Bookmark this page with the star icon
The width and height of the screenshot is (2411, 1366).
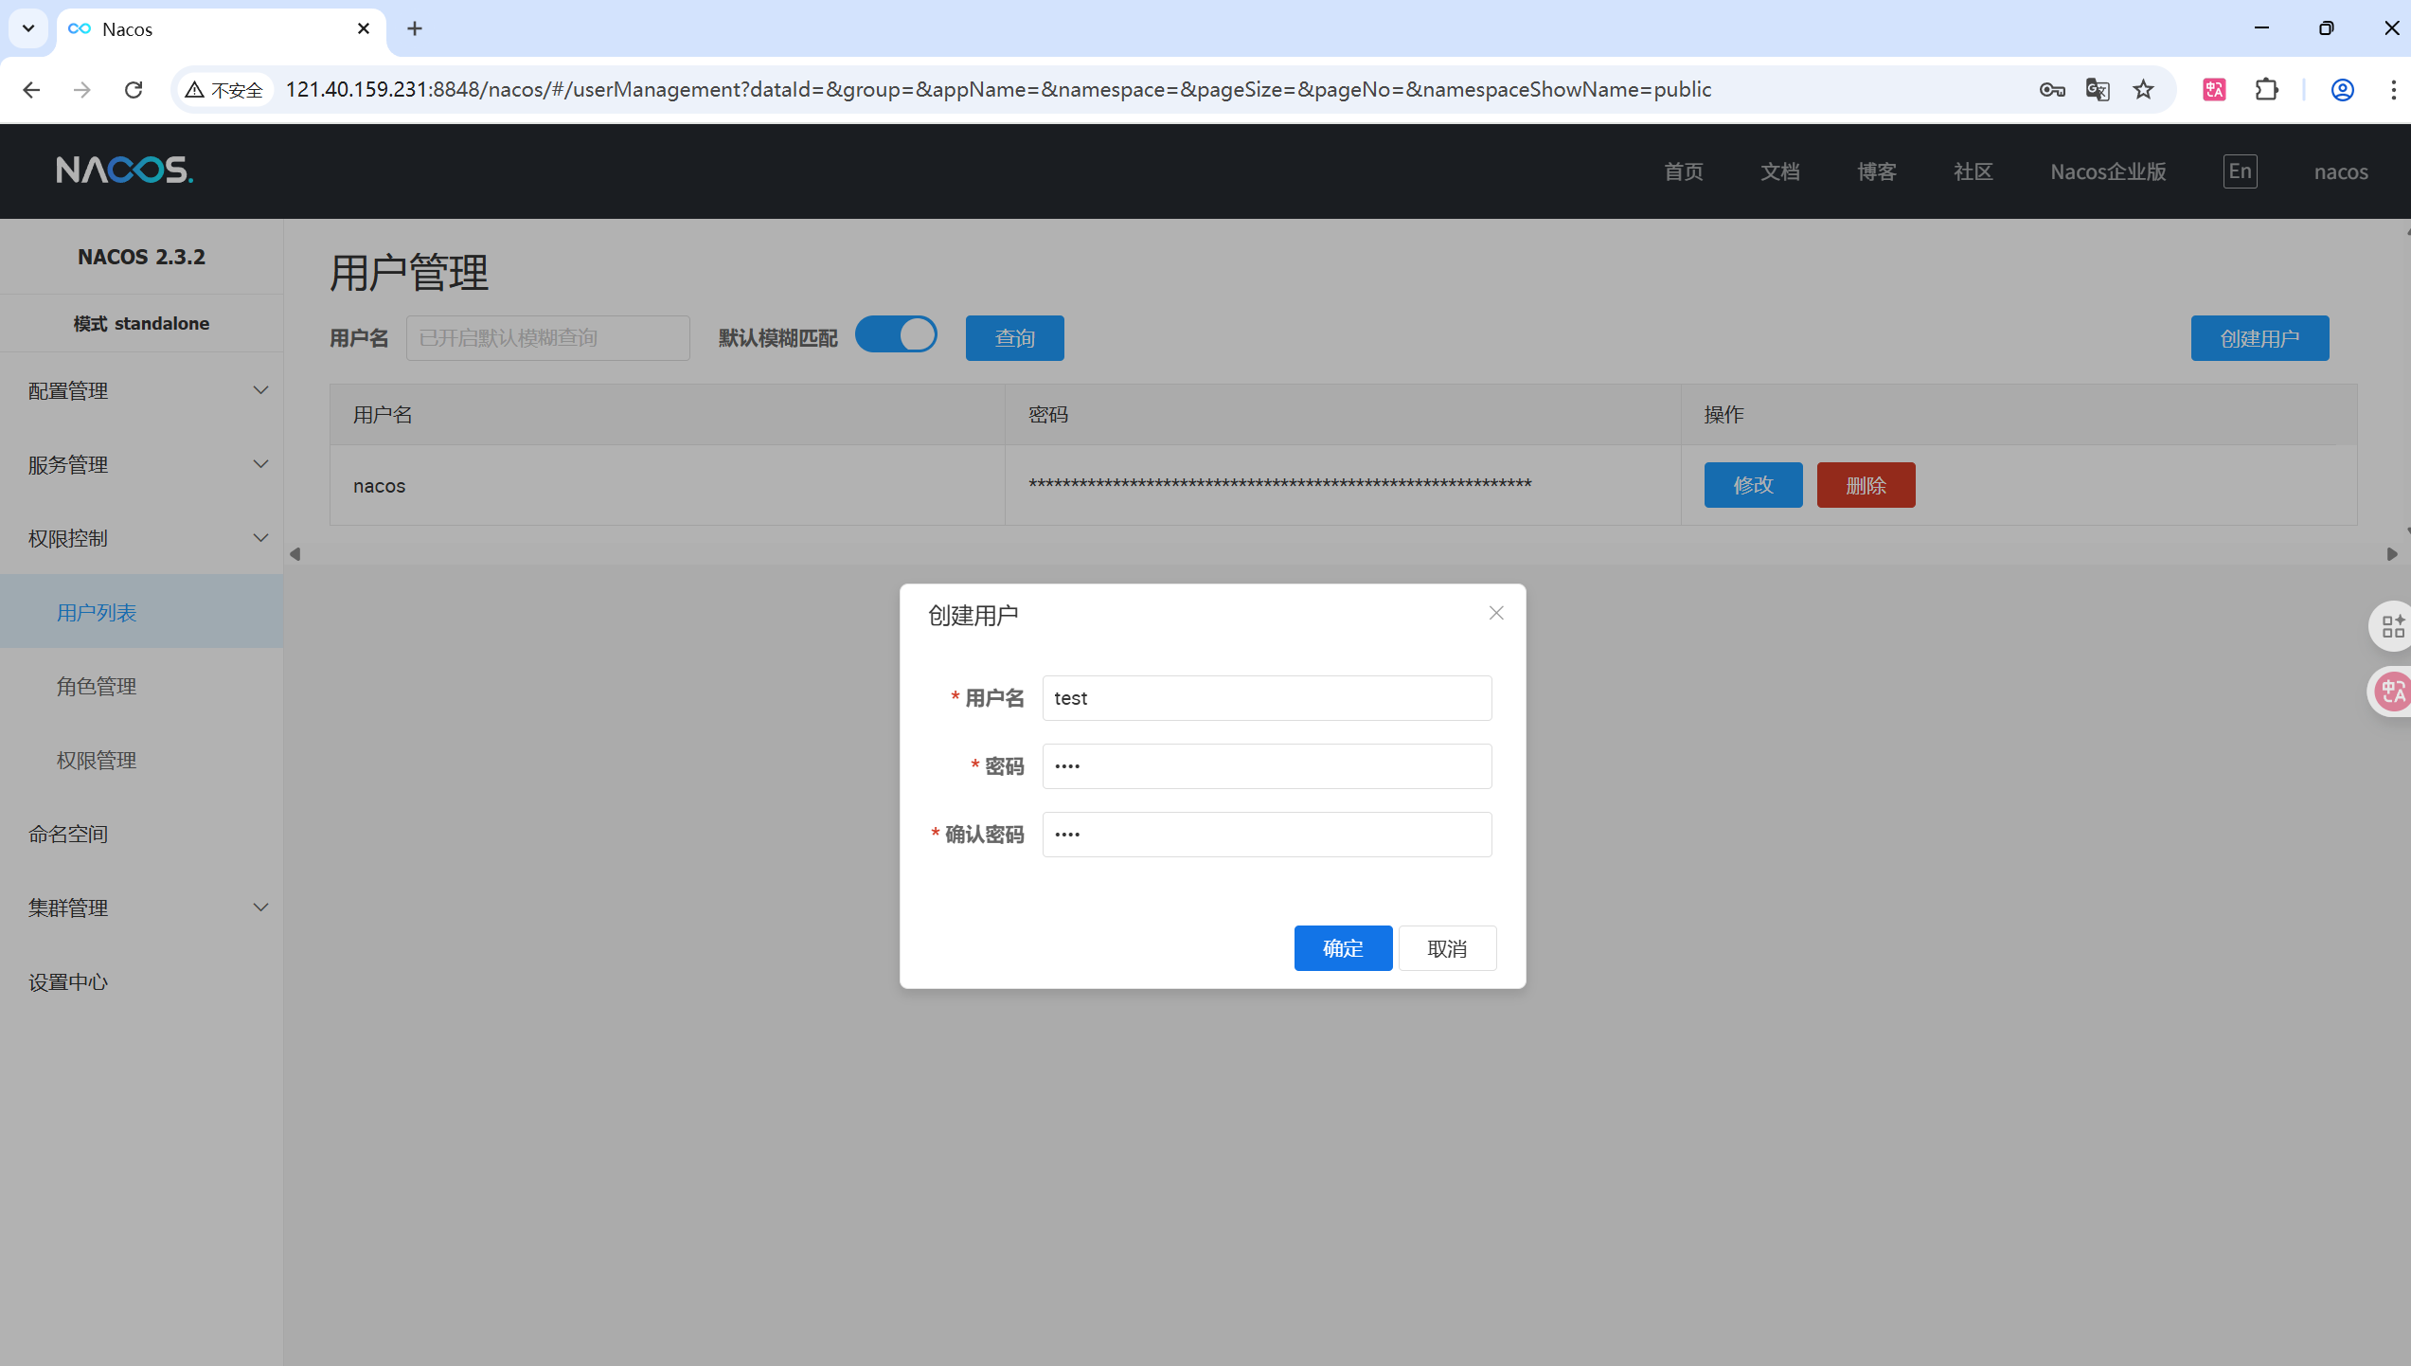pyautogui.click(x=2143, y=90)
